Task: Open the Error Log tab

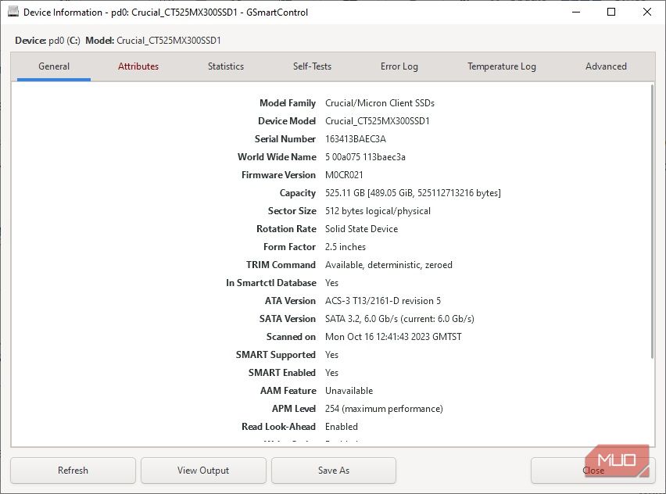Action: (x=399, y=66)
